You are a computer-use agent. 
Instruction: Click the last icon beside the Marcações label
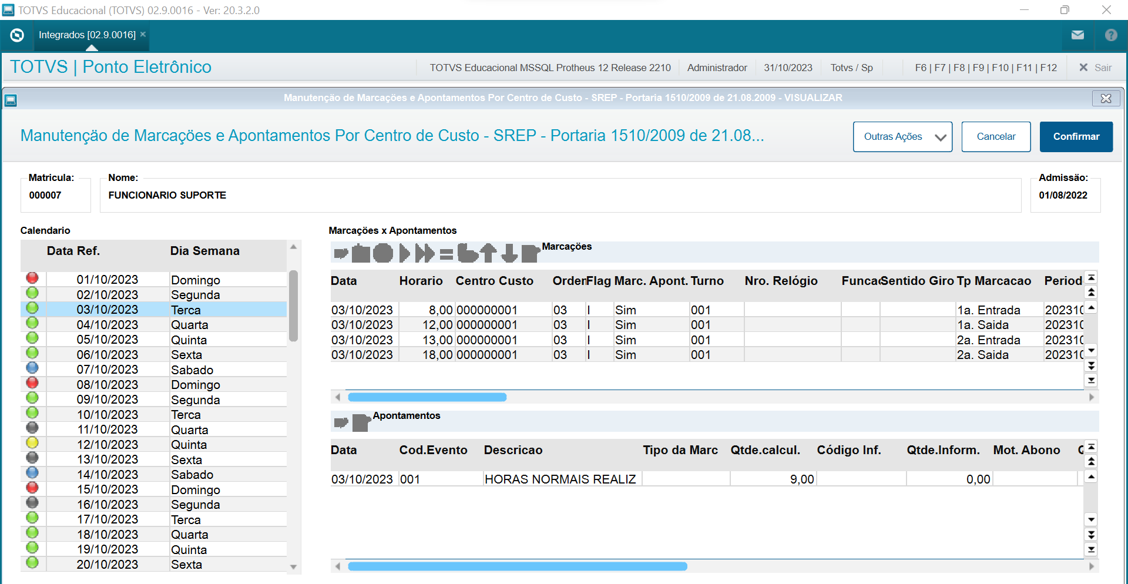click(531, 253)
